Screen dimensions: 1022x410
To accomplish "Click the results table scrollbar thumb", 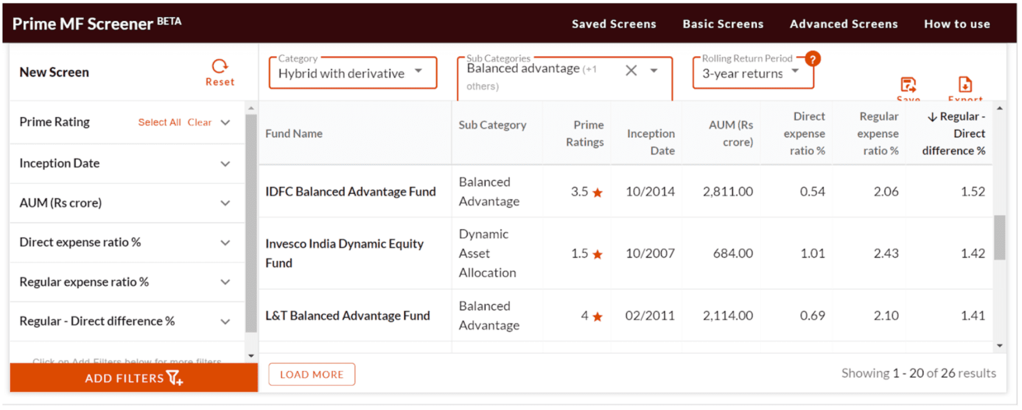I will pos(1000,238).
